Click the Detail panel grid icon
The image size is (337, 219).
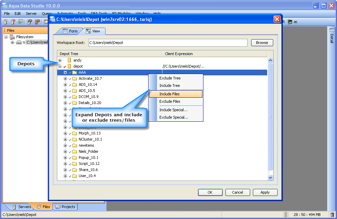pyautogui.click(x=332, y=30)
